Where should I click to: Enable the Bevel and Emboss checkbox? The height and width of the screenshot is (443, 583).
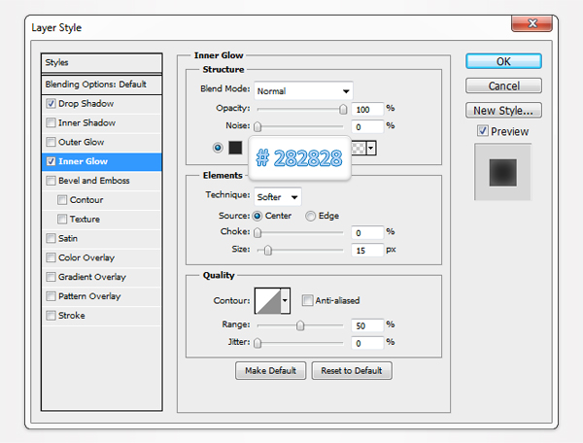click(51, 181)
